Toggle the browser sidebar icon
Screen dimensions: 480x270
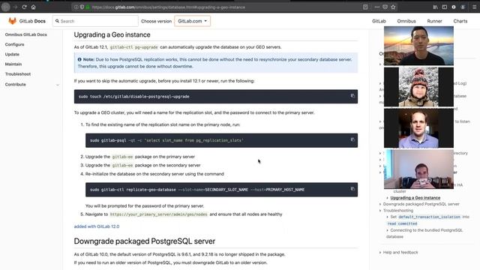445,7
